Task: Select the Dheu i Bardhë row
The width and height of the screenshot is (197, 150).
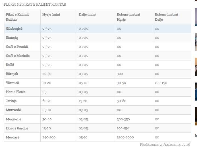Action: [17, 128]
